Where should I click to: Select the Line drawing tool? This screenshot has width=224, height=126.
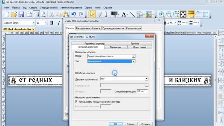tap(132, 14)
